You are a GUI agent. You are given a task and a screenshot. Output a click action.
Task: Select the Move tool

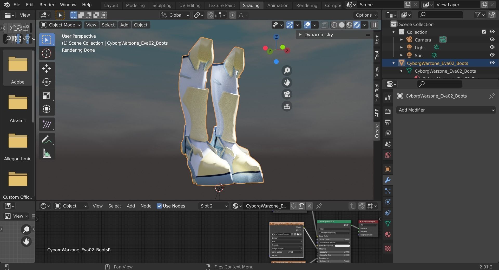click(x=47, y=68)
